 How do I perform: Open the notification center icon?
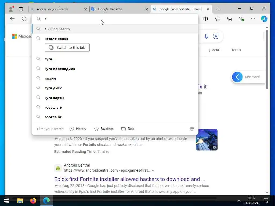[266, 201]
